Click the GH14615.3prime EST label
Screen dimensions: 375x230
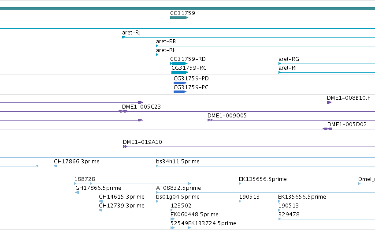coord(122,197)
